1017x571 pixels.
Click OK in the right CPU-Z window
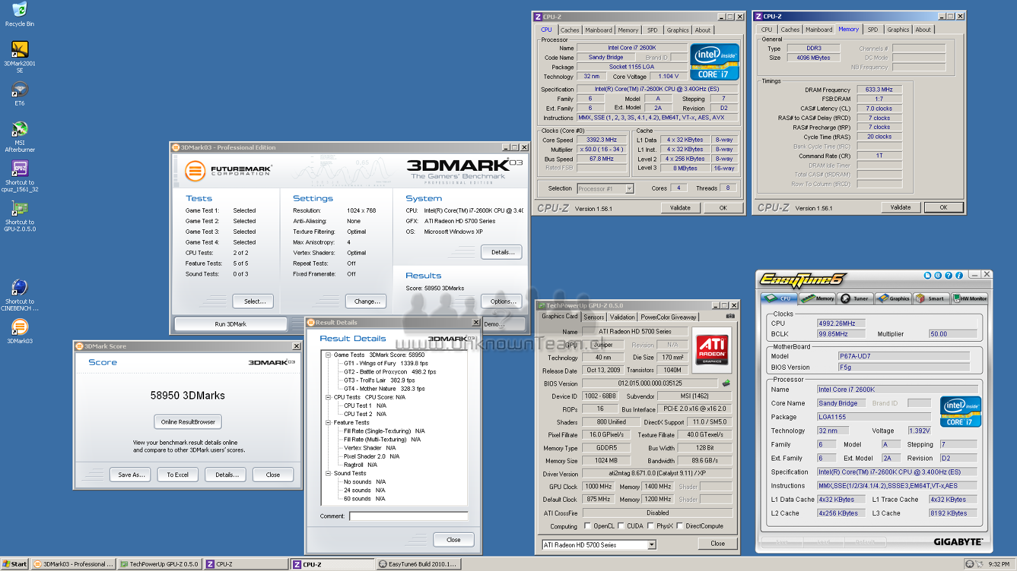[943, 207]
